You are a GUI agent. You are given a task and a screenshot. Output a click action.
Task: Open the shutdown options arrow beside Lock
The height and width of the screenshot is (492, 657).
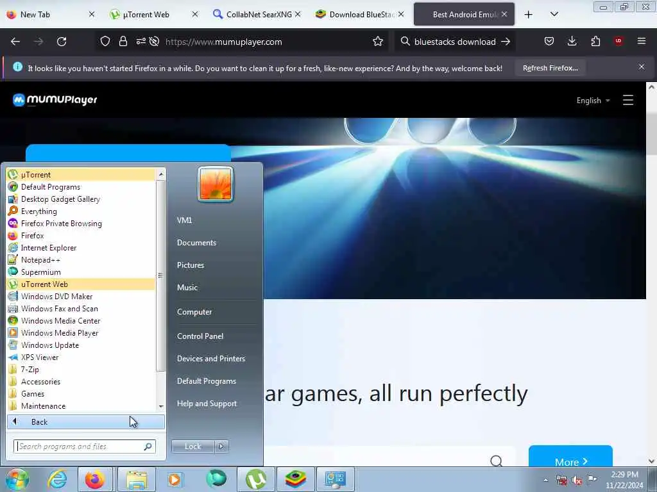[x=221, y=447]
